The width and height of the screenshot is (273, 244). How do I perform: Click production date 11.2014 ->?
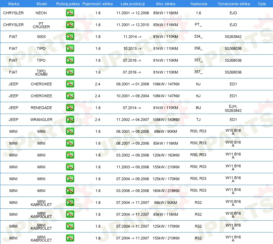[132, 37]
